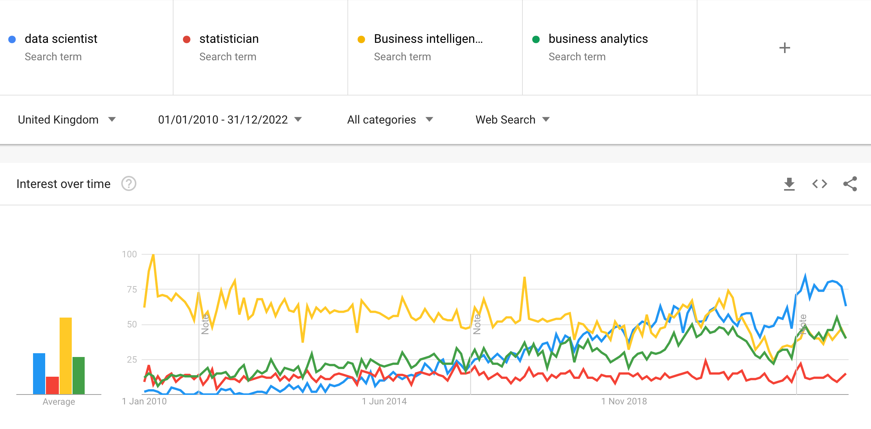871x429 pixels.
Task: Change the Web Search type dropdown
Action: (512, 120)
